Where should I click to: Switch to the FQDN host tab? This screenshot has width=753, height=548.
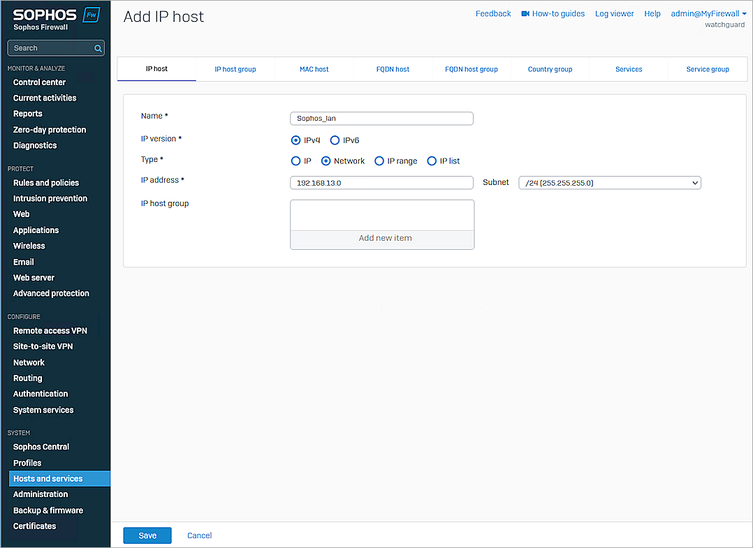coord(393,69)
